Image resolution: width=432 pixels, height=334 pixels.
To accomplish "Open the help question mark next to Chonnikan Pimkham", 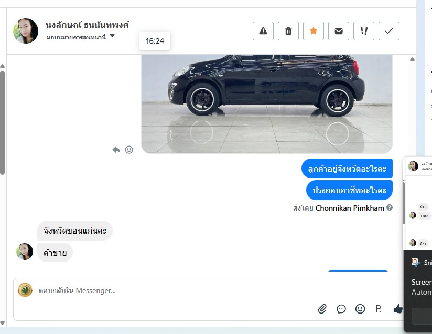I will point(390,207).
